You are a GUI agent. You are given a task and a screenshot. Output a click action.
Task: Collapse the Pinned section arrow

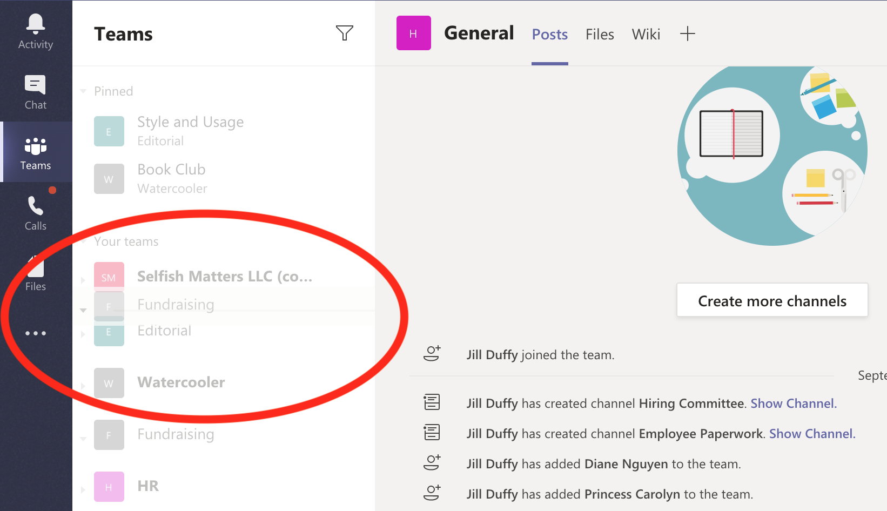click(x=83, y=91)
